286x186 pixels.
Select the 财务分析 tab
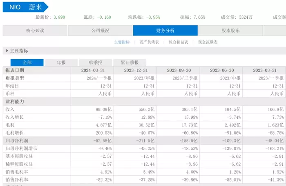[x=165, y=31]
